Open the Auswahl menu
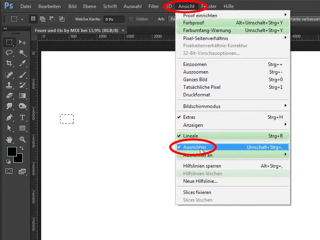Viewport: 320px width, 240px height. 132,6
